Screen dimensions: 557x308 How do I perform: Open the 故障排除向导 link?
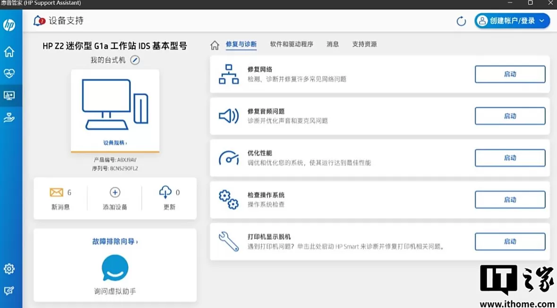(x=115, y=241)
